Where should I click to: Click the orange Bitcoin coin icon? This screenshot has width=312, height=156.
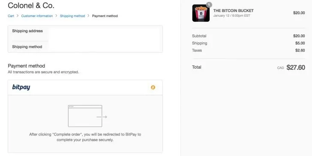(x=153, y=87)
